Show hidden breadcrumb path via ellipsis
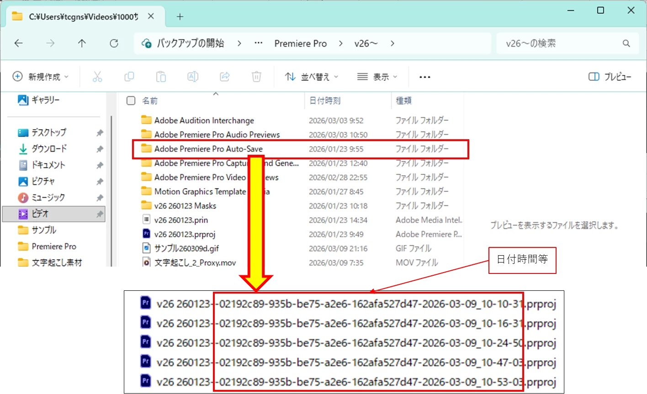 (x=259, y=43)
